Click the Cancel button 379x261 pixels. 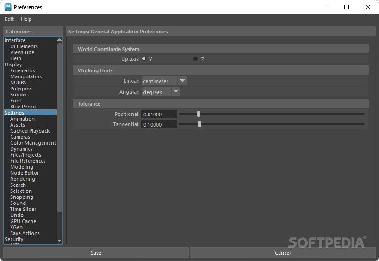283,253
